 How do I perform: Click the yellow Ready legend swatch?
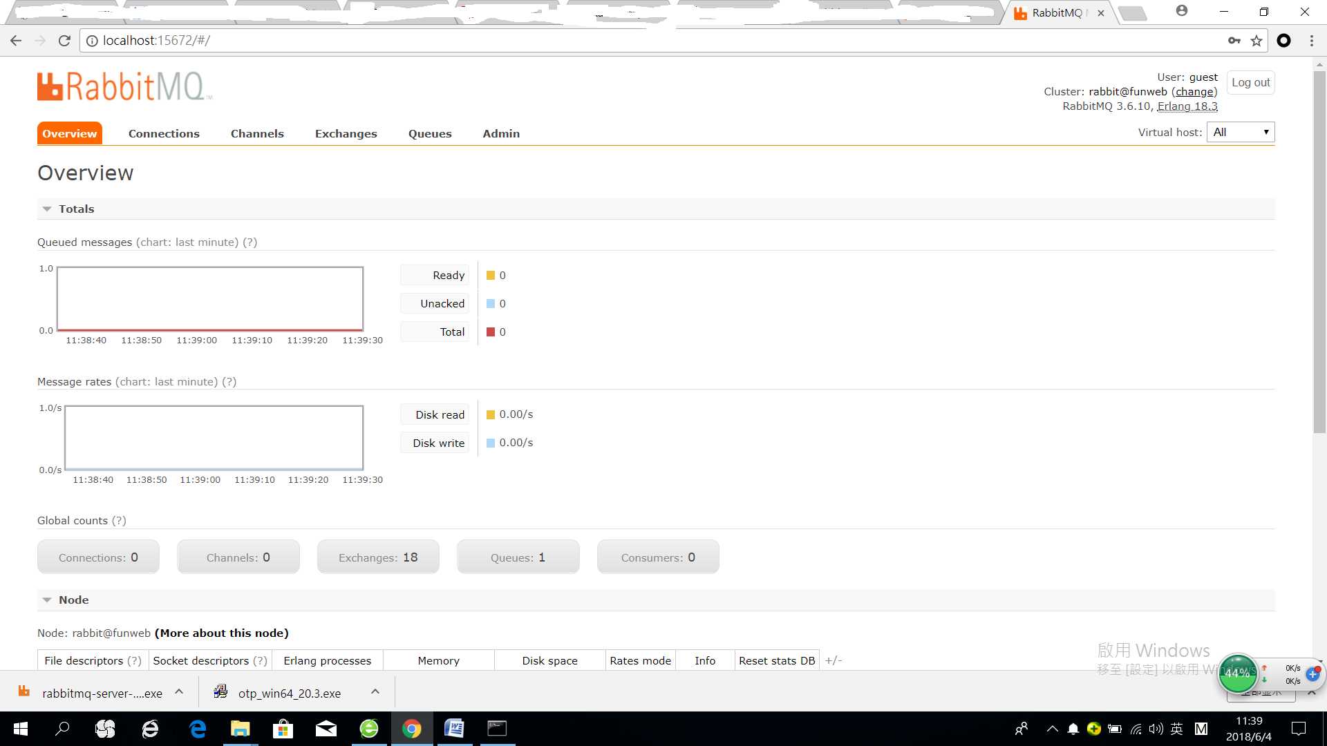491,276
